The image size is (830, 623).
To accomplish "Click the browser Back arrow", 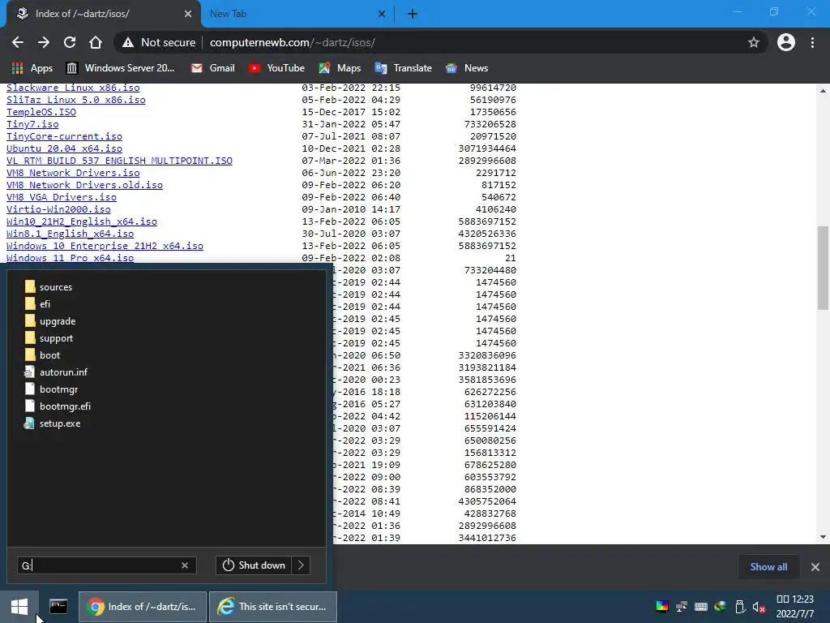I will click(18, 42).
